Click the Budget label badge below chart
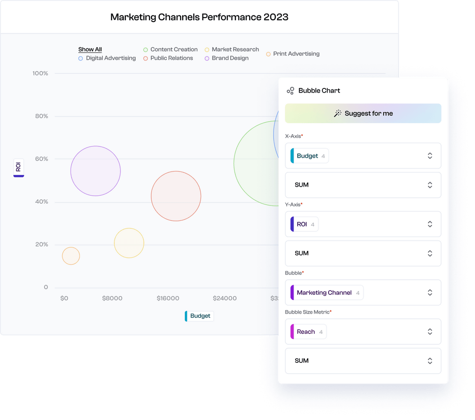Screen dimensions: 475x420 coord(199,316)
